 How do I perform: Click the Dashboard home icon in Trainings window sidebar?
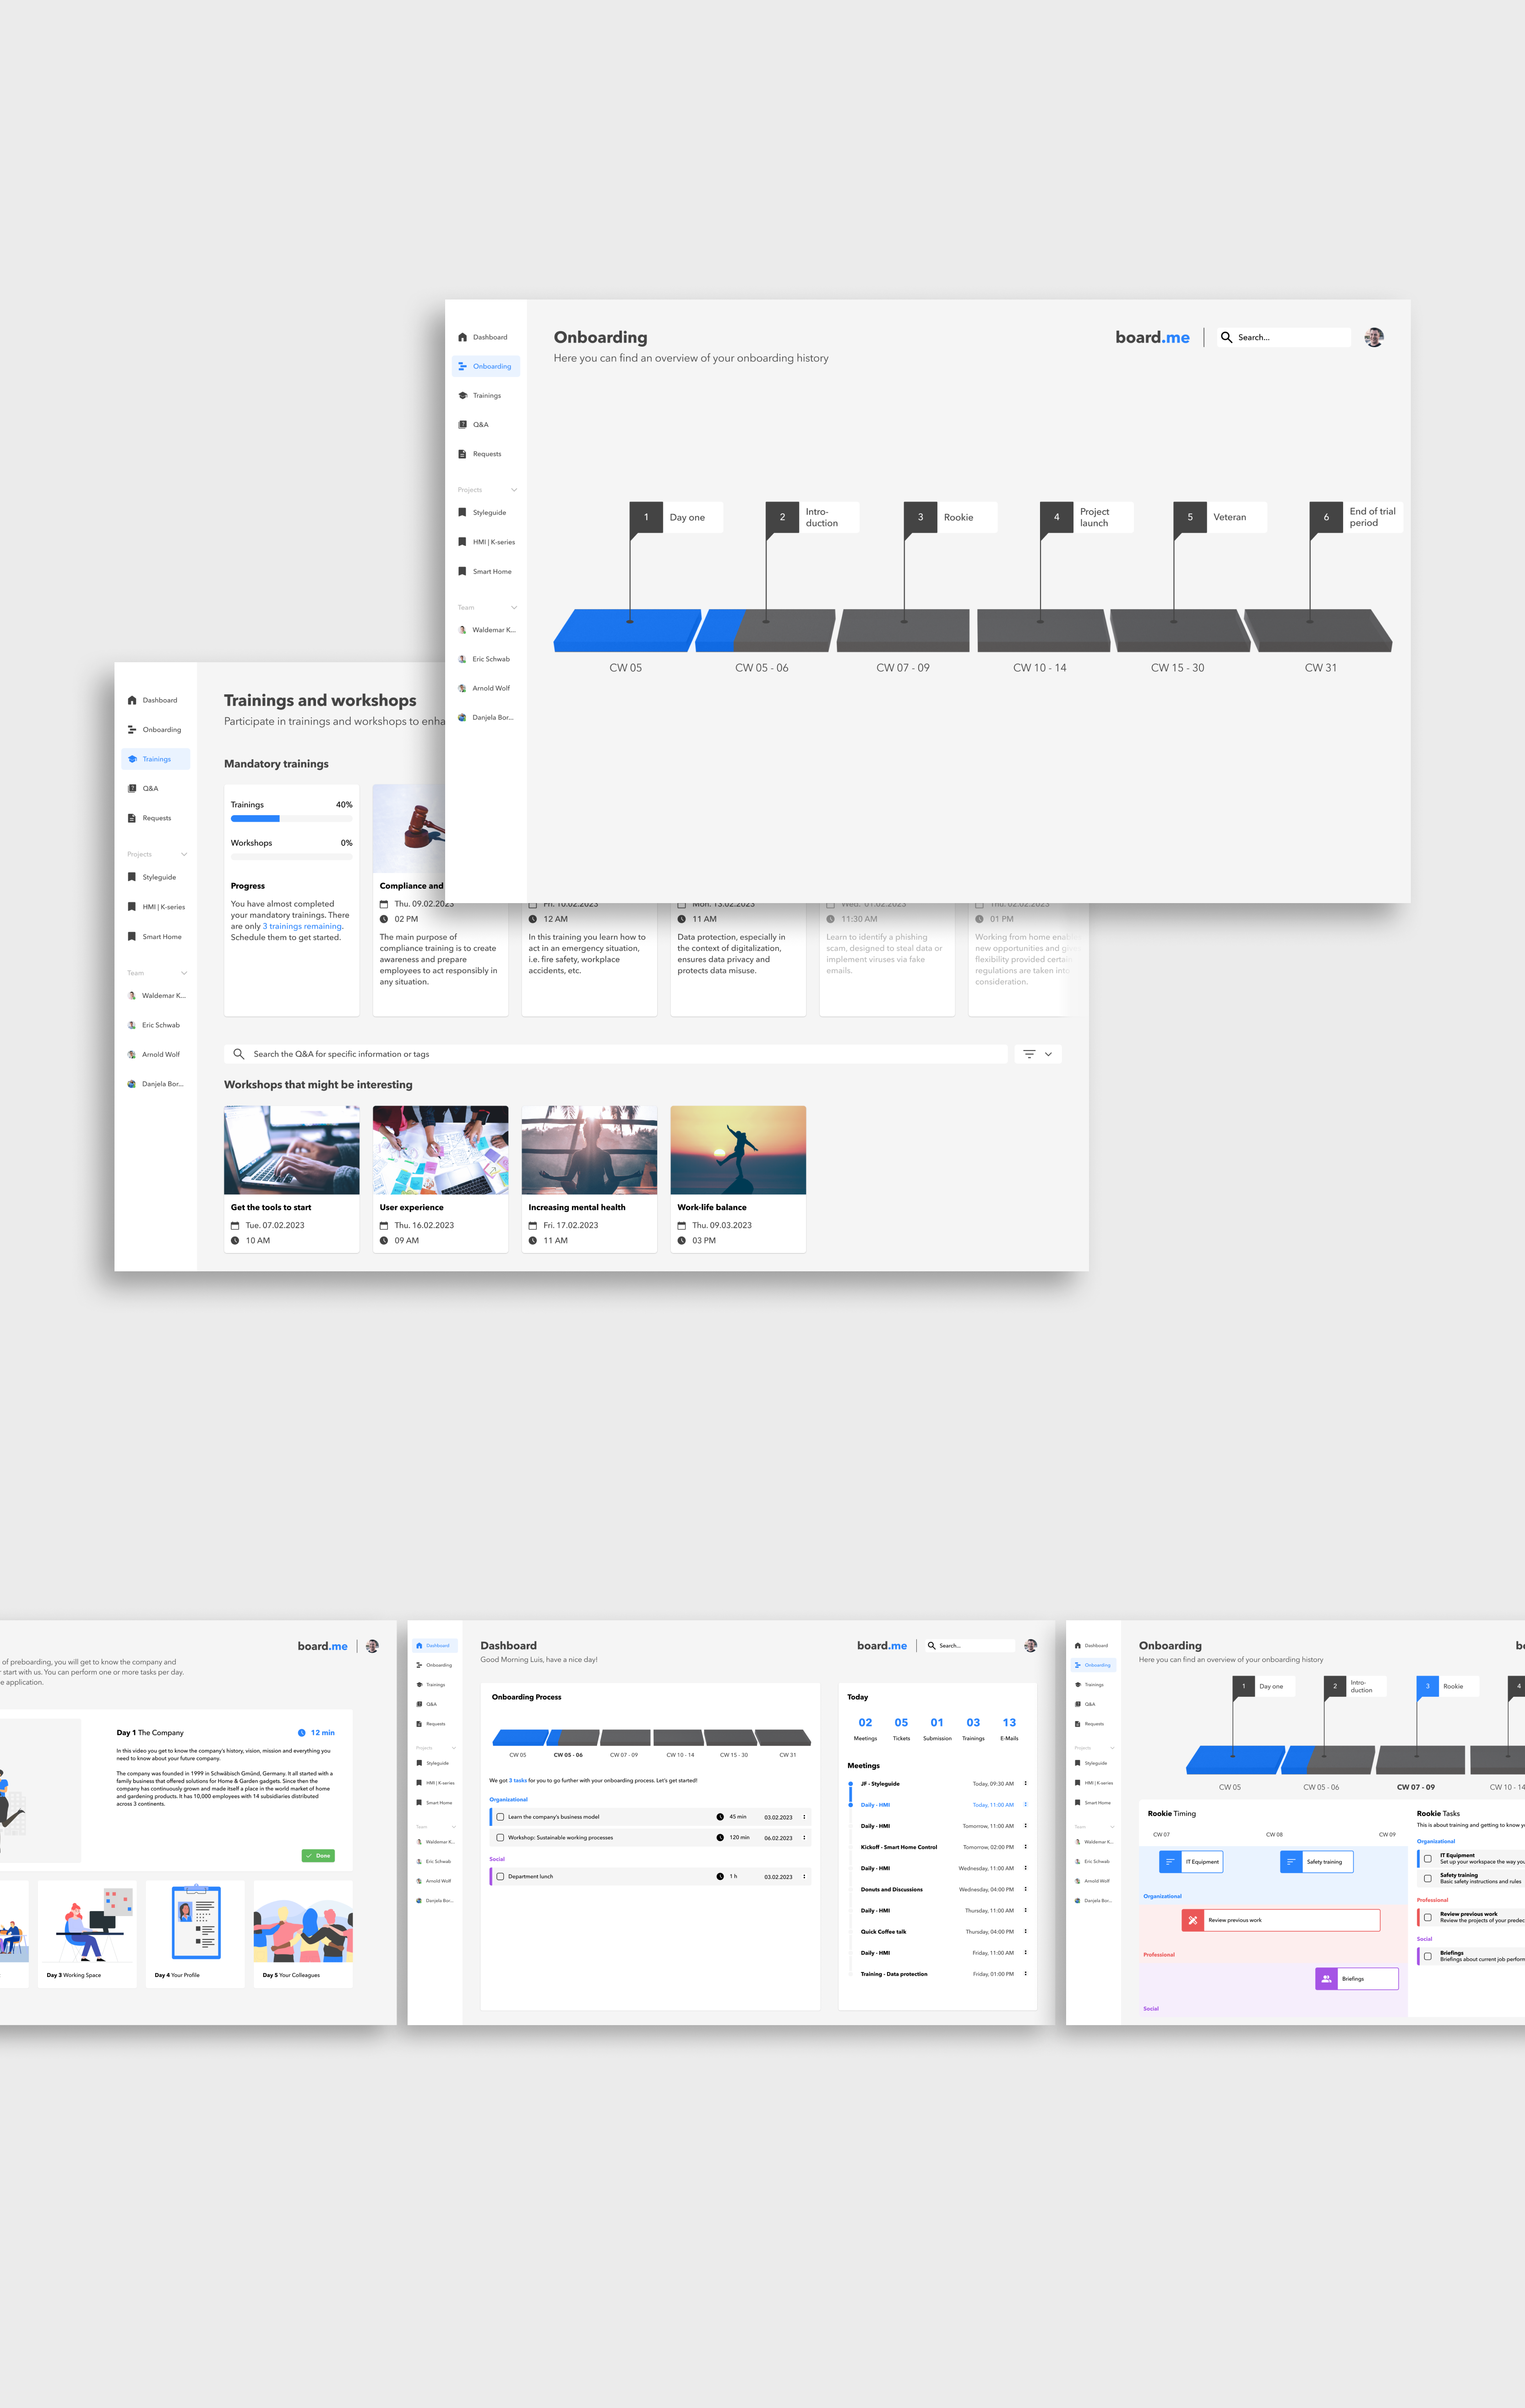click(132, 700)
